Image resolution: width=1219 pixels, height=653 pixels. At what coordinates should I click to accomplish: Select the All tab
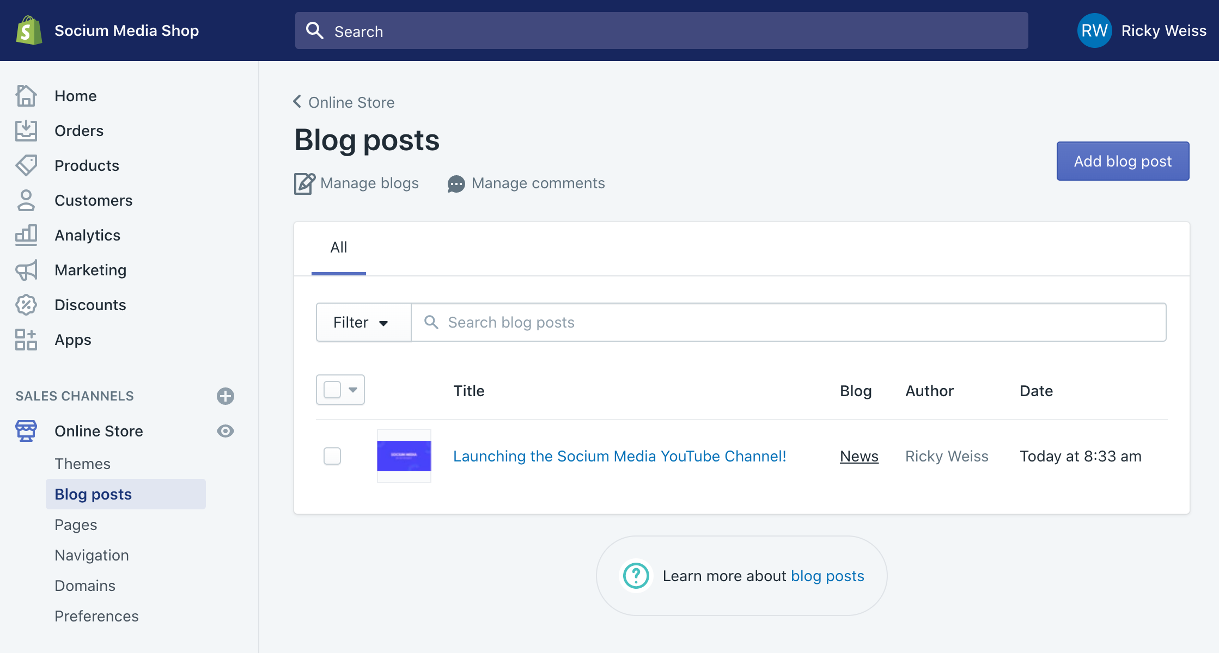click(339, 248)
